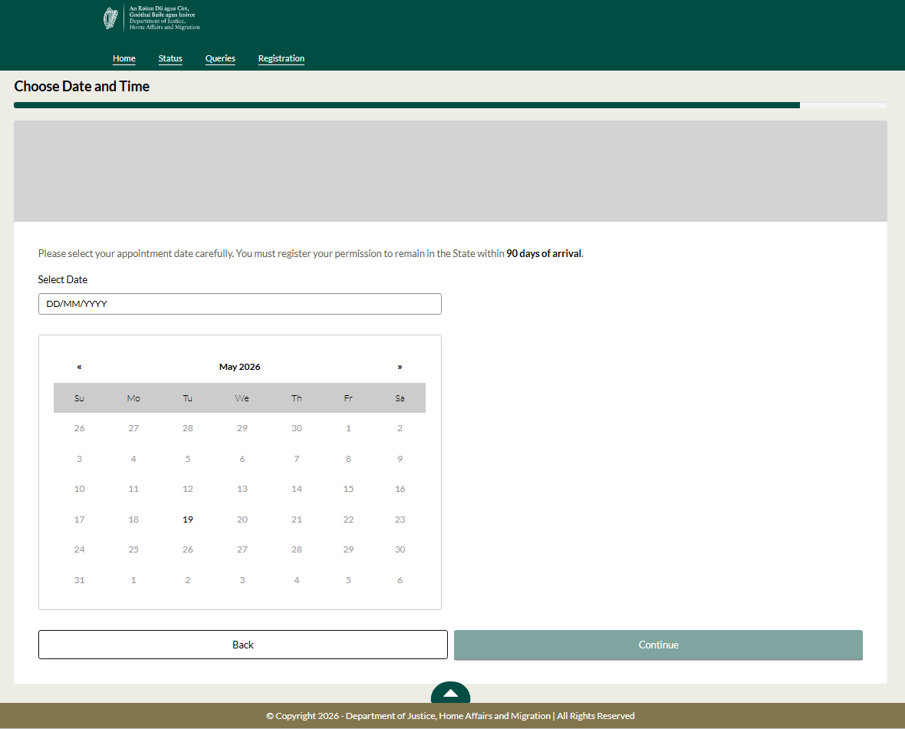
Task: Select May 22 in the calendar
Action: point(349,520)
